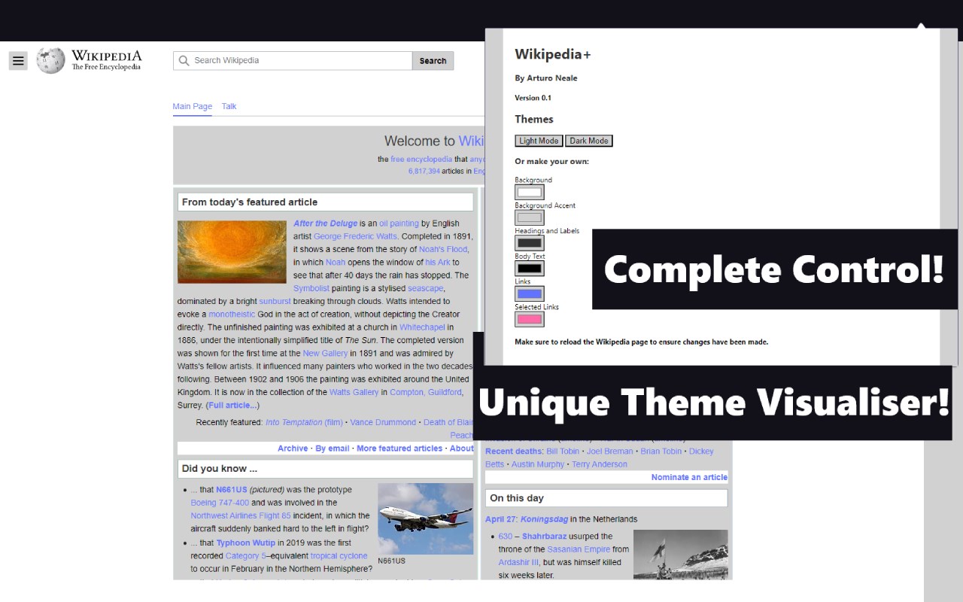Open the Recent deaths link

[514, 451]
